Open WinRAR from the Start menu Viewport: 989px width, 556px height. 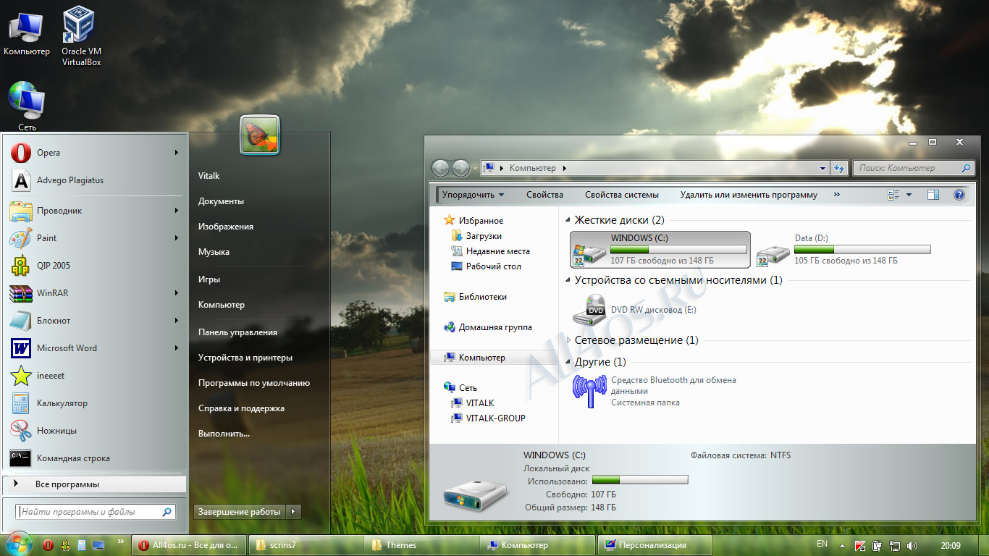coord(94,293)
